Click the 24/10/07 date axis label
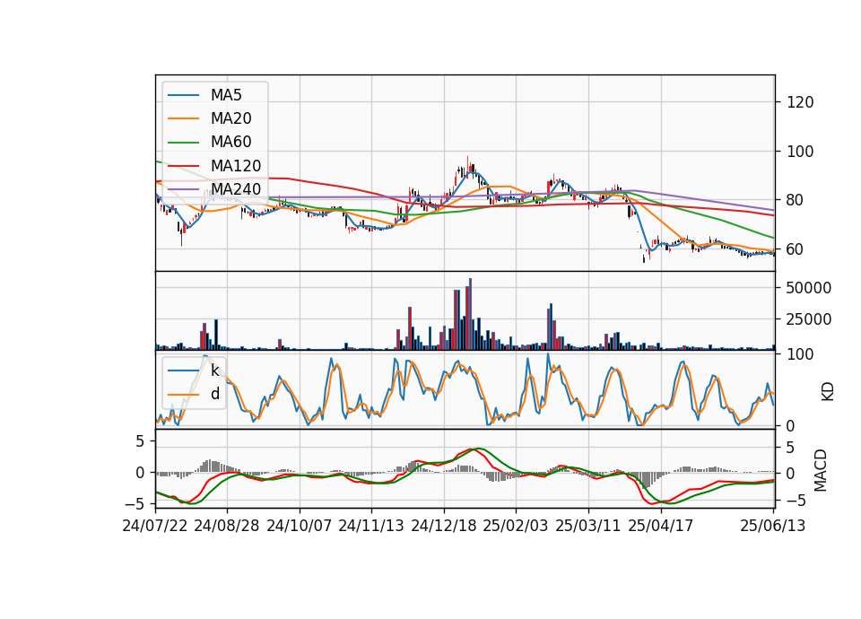Viewport: 861px width, 619px height. (300, 526)
